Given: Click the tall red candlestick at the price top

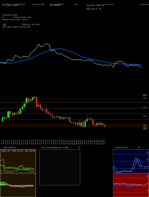Looking at the screenshot, I should click(36, 102).
